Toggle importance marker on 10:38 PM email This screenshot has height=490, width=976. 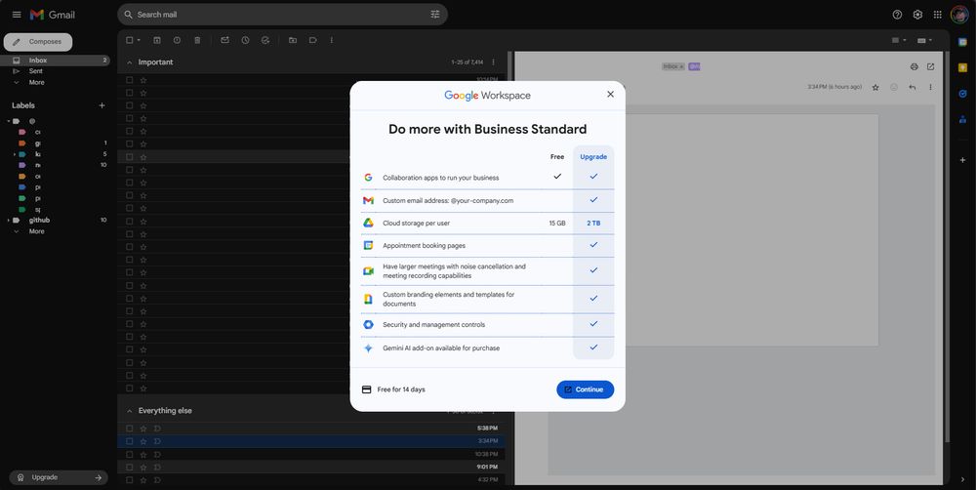coord(157,454)
